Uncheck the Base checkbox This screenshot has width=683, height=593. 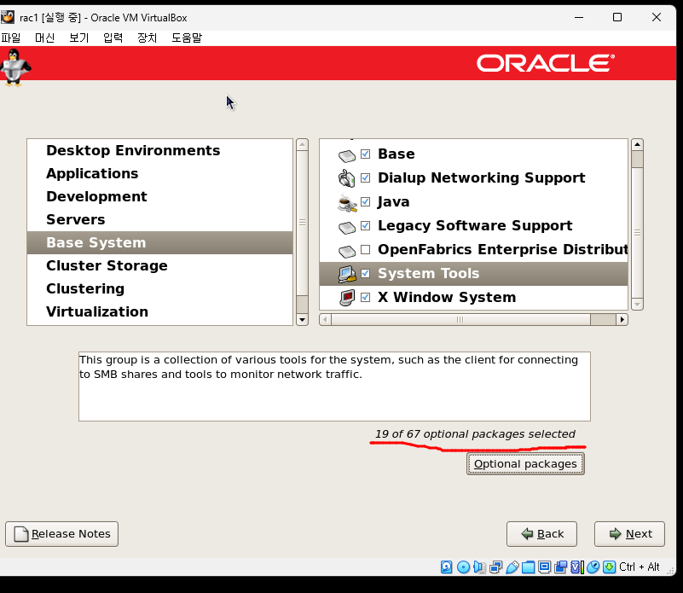point(366,154)
